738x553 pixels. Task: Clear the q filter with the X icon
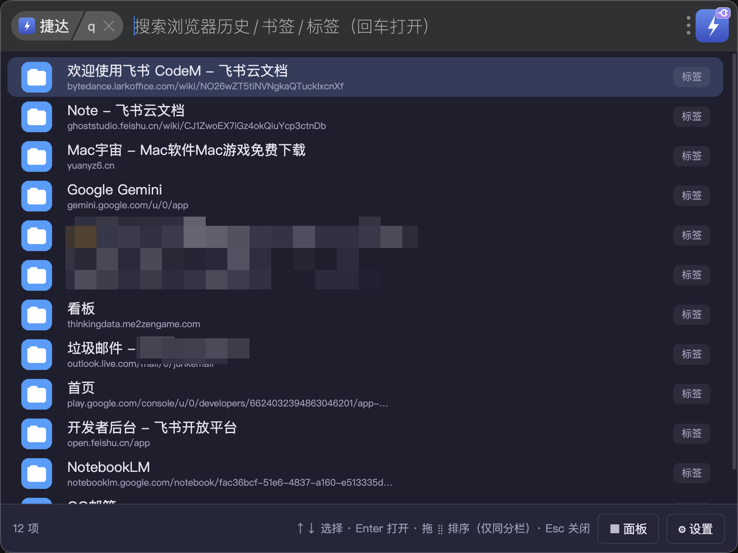tap(109, 26)
